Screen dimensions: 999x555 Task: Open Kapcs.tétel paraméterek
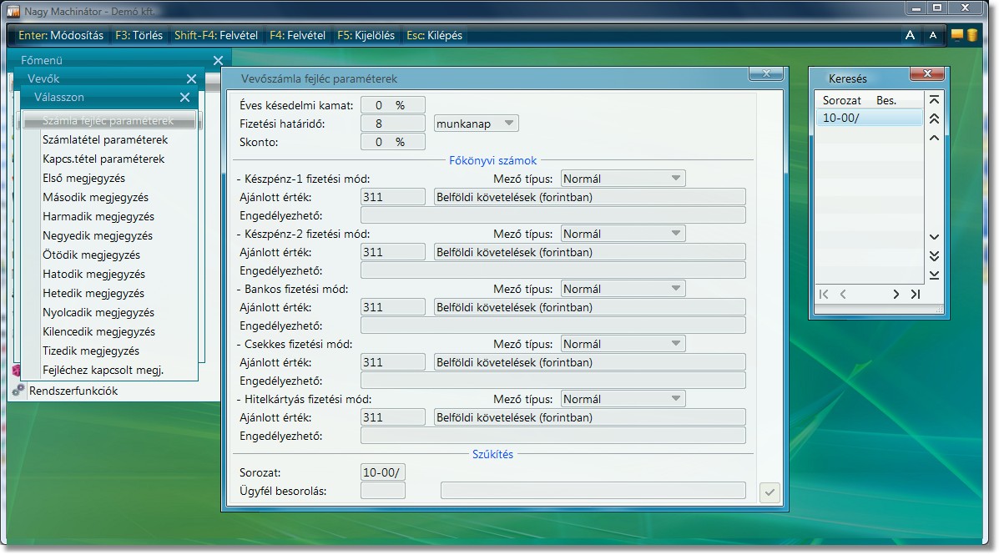[103, 159]
